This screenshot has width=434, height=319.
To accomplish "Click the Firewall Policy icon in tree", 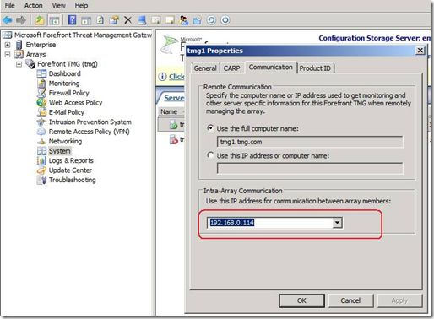I will pyautogui.click(x=41, y=93).
